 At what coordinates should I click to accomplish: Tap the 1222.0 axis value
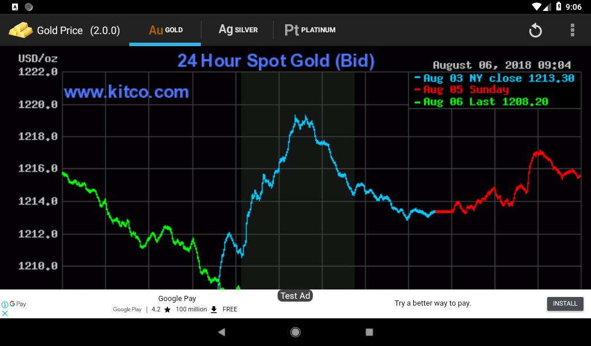pyautogui.click(x=38, y=72)
